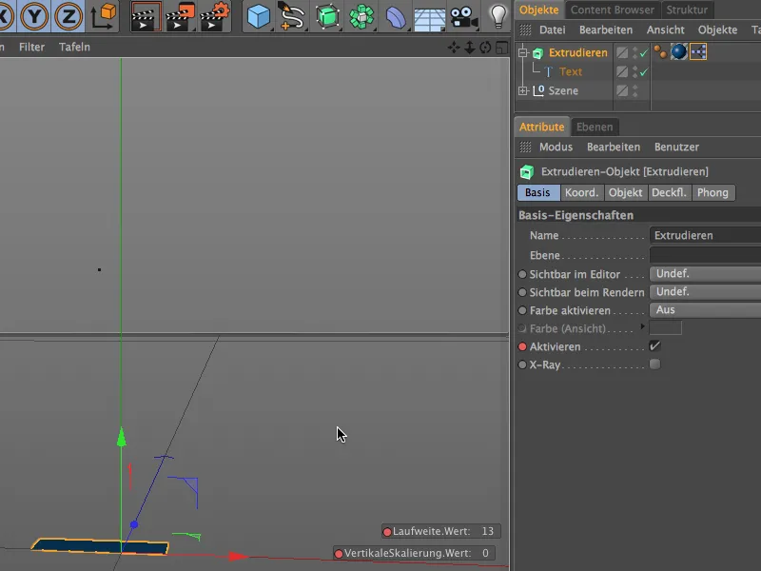The height and width of the screenshot is (571, 761).
Task: Expand the Farbe (Ansicht) disclosure arrow
Action: [643, 326]
